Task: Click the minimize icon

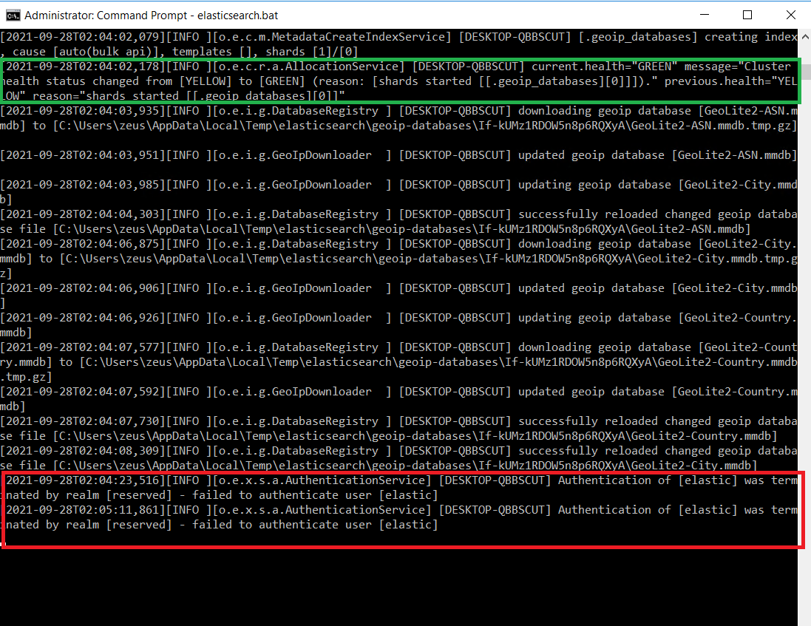Action: 704,15
